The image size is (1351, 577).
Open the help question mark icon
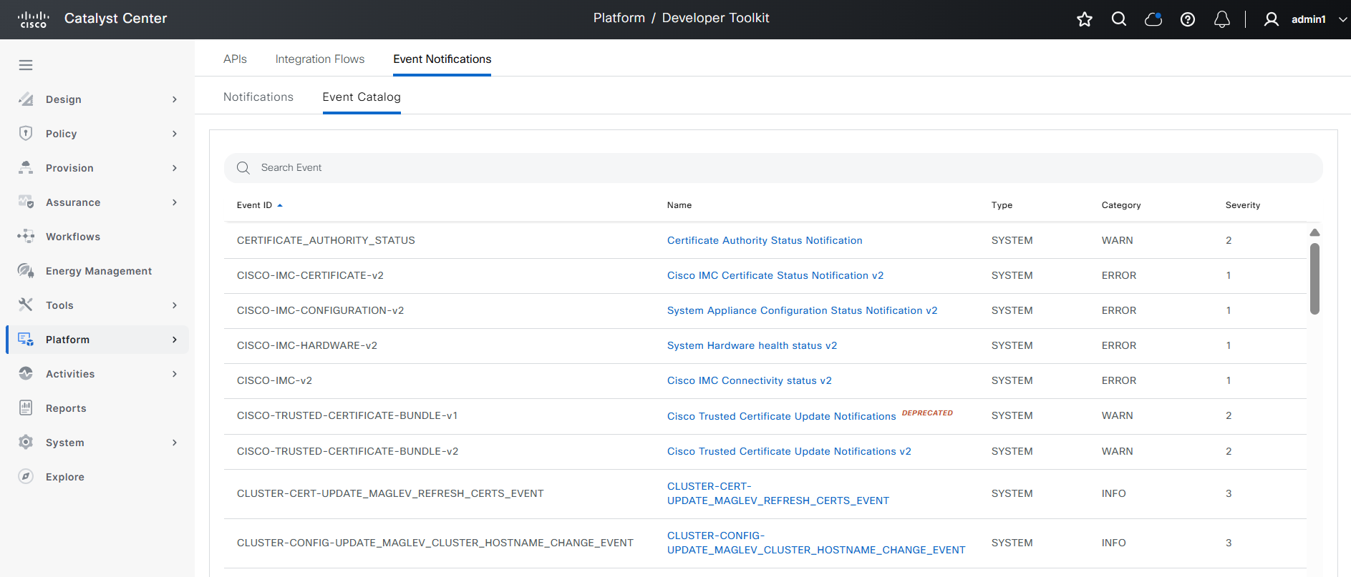[x=1187, y=19]
